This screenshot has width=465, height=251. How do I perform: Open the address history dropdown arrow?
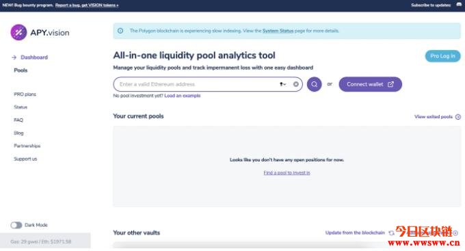click(282, 84)
